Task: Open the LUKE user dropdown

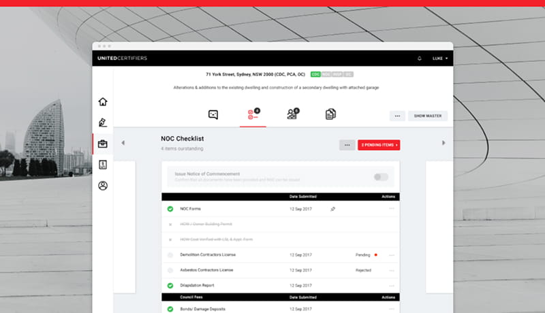Action: [x=440, y=59]
